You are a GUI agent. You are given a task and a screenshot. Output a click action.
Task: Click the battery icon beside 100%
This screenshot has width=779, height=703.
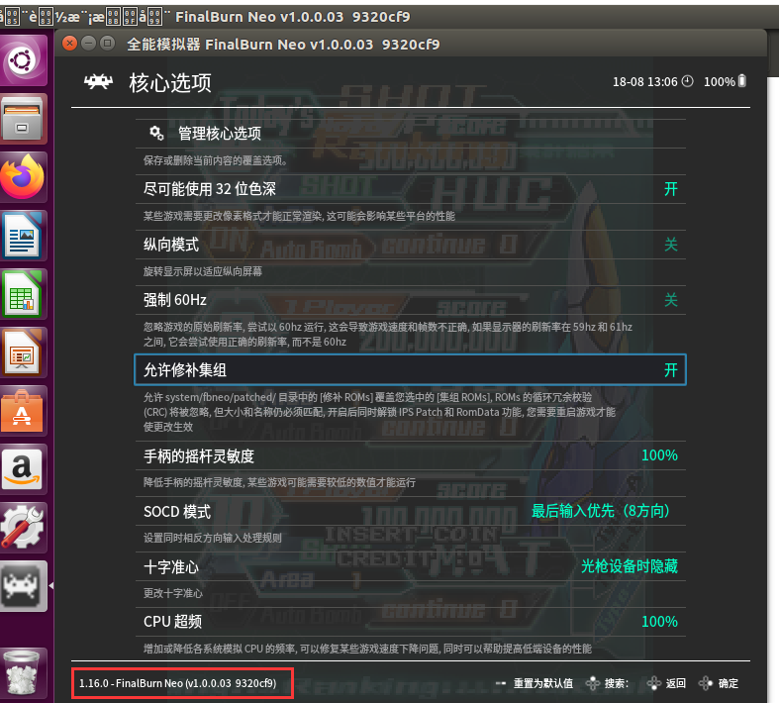click(742, 81)
